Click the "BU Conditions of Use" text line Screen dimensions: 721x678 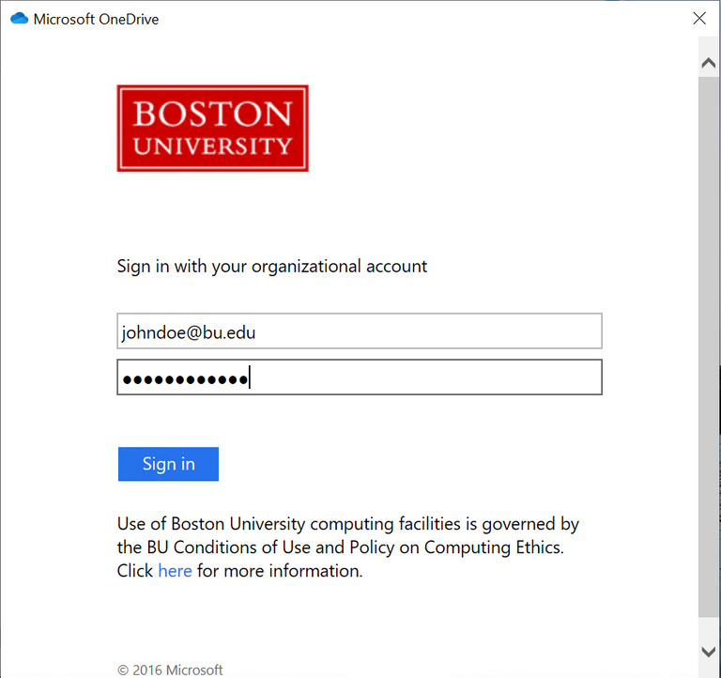(x=340, y=547)
